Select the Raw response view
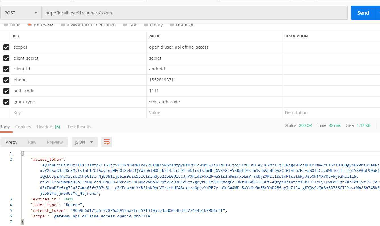Screen dimensions: 380x226 pyautogui.click(x=32, y=142)
